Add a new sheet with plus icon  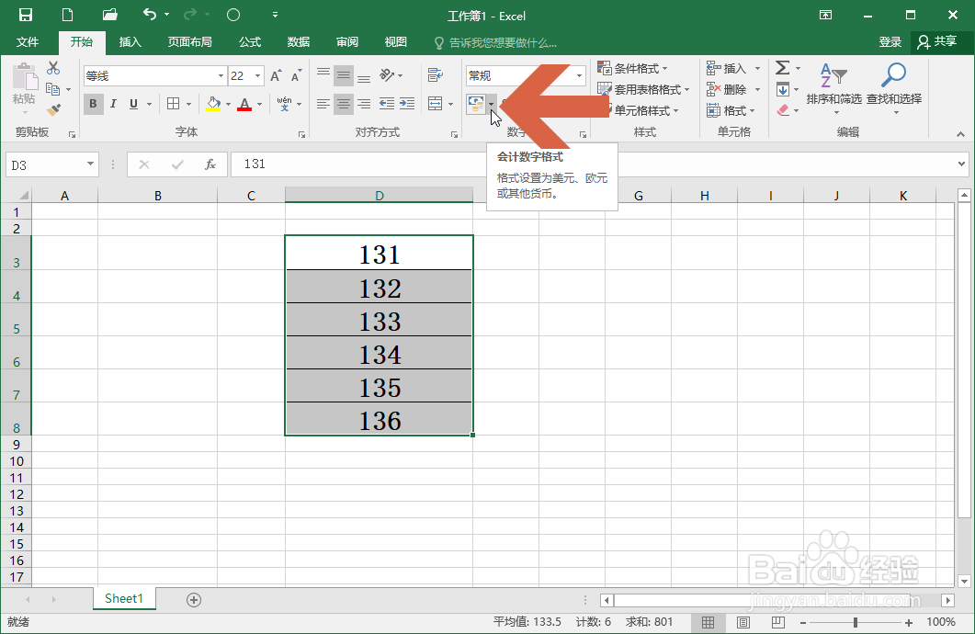(194, 600)
